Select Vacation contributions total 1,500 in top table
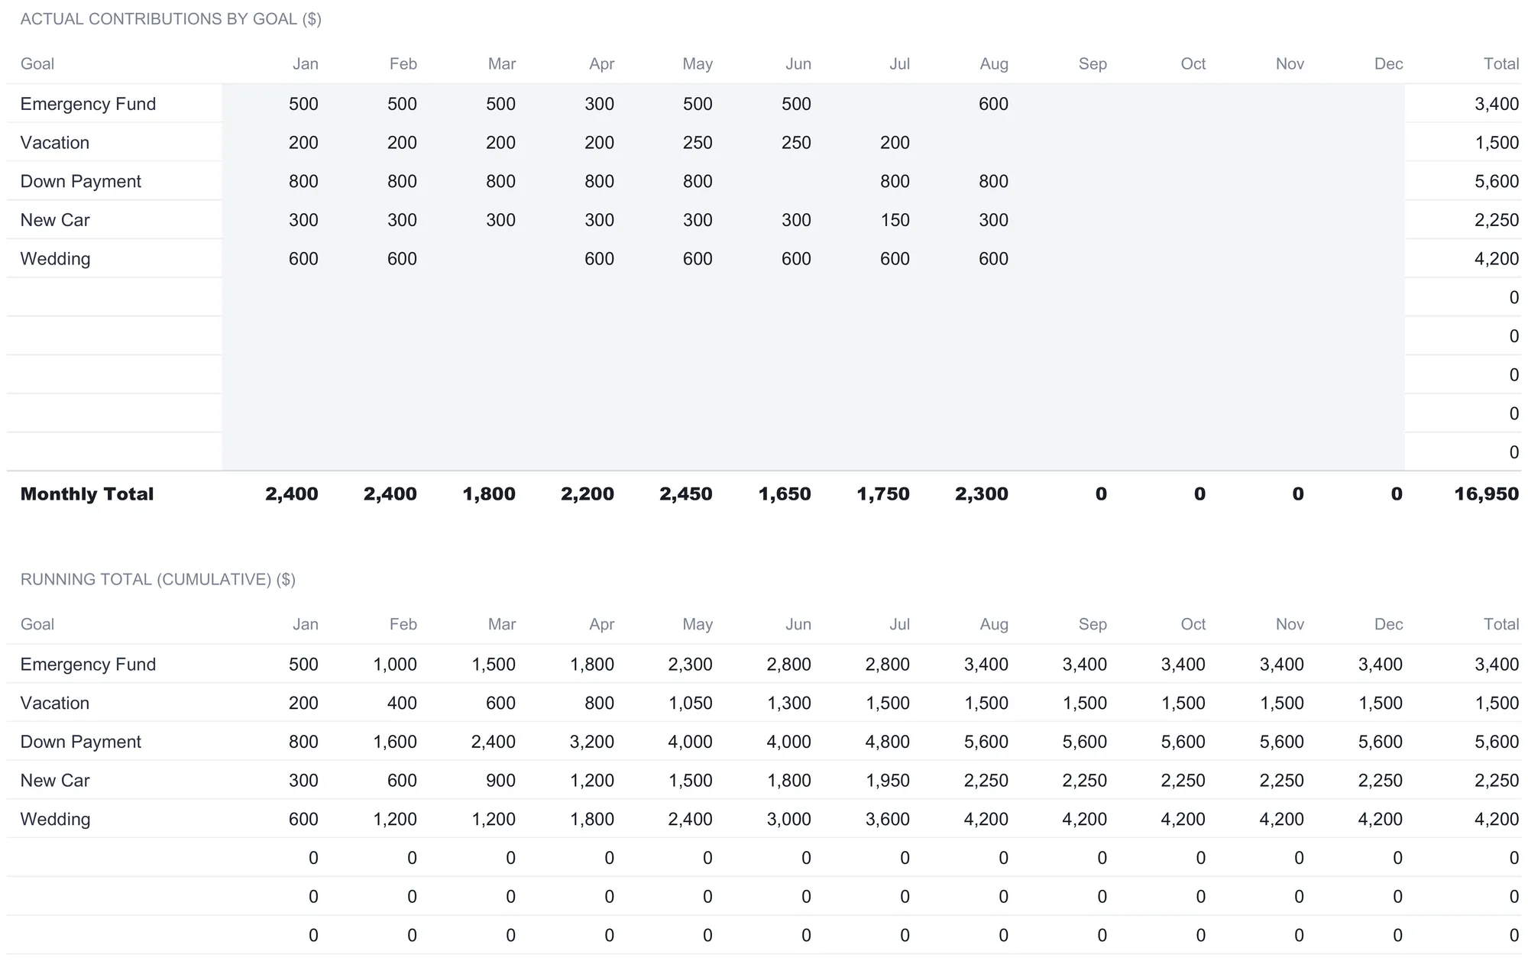The image size is (1528, 961). pyautogui.click(x=1497, y=143)
